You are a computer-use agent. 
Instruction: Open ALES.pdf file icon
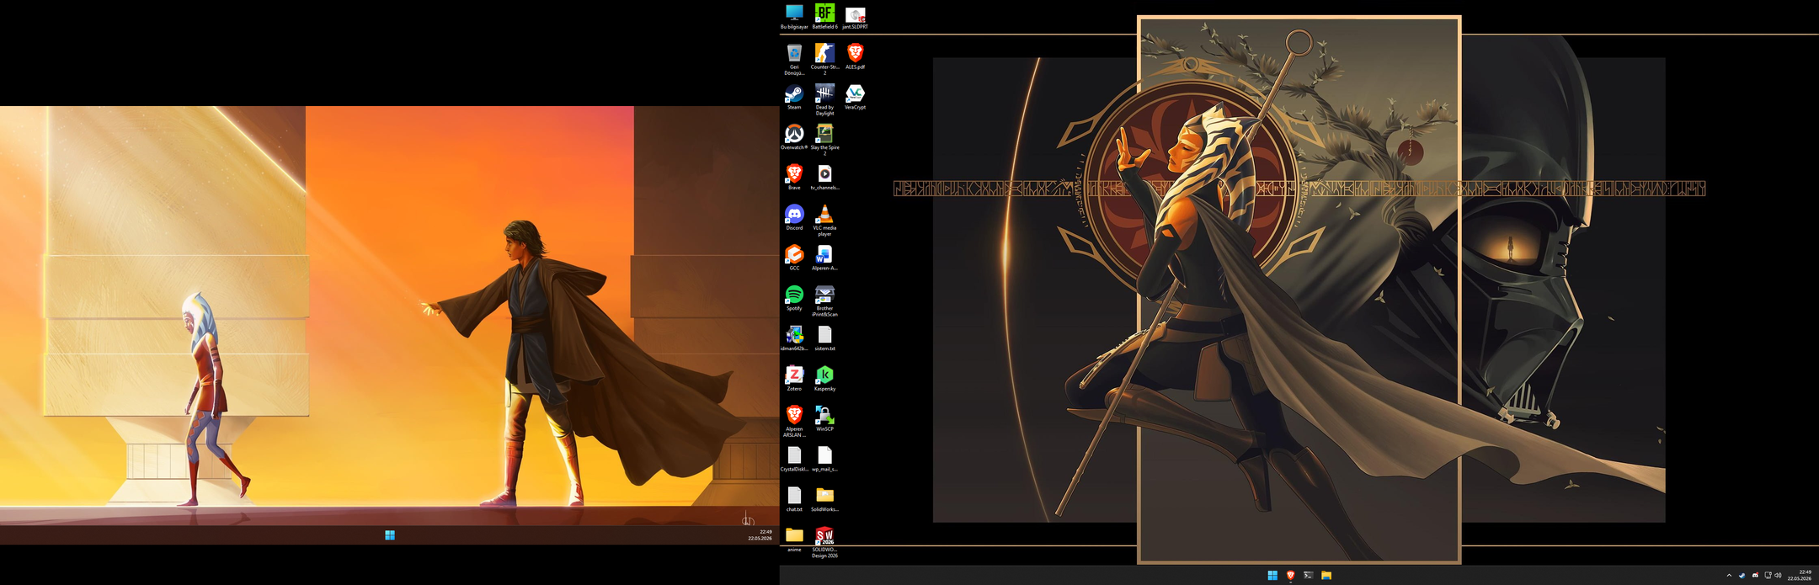855,57
